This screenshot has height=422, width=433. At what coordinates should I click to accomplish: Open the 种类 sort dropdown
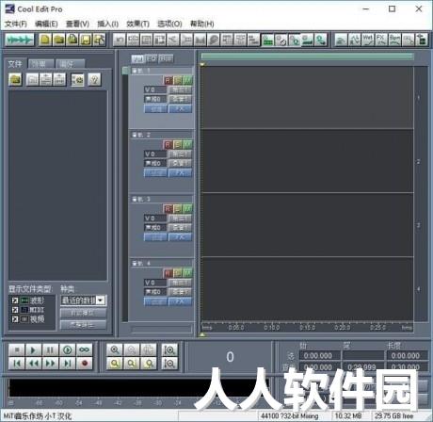tap(101, 300)
